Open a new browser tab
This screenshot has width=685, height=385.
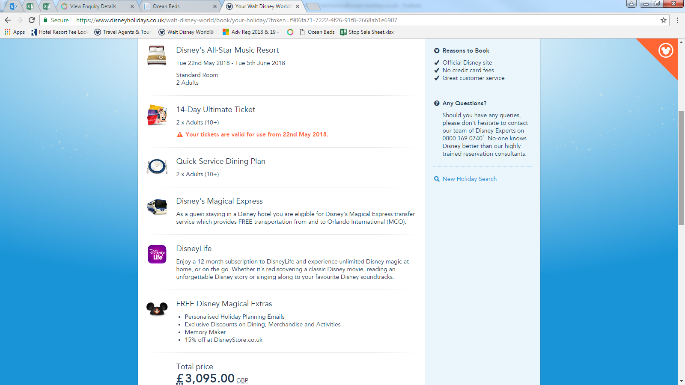tap(313, 6)
